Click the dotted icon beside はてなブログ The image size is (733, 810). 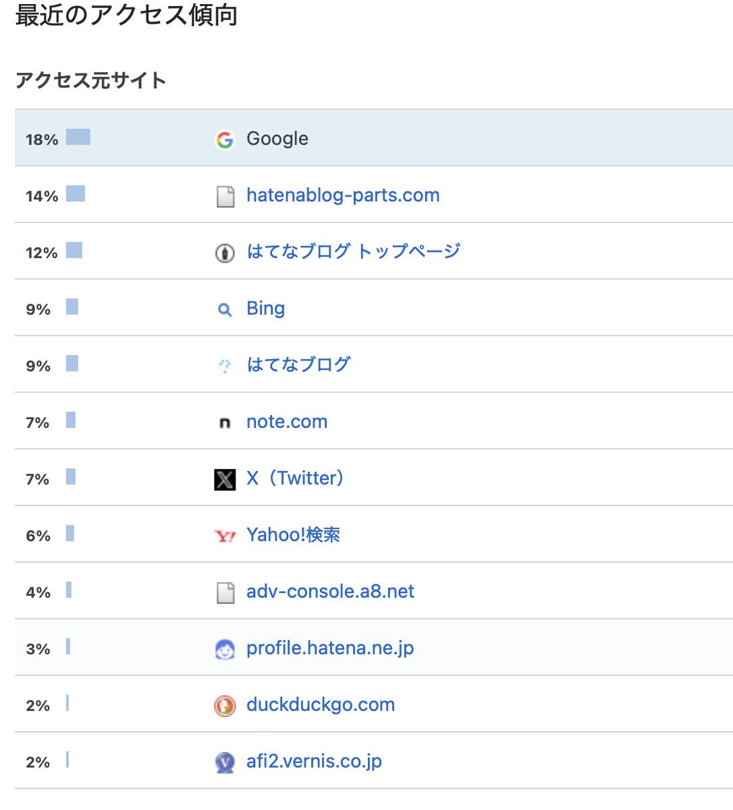pos(225,366)
